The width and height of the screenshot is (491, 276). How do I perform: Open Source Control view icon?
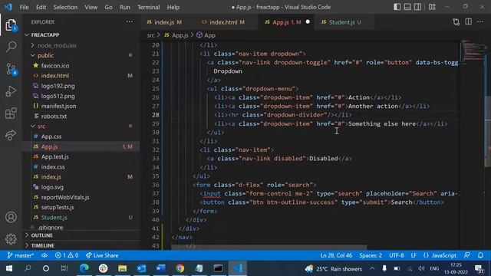(x=11, y=69)
